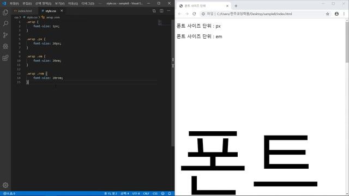Open the Source Control view
This screenshot has width=349, height=196.
point(5,35)
